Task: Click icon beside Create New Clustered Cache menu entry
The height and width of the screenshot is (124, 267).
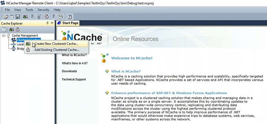Action: pos(28,44)
